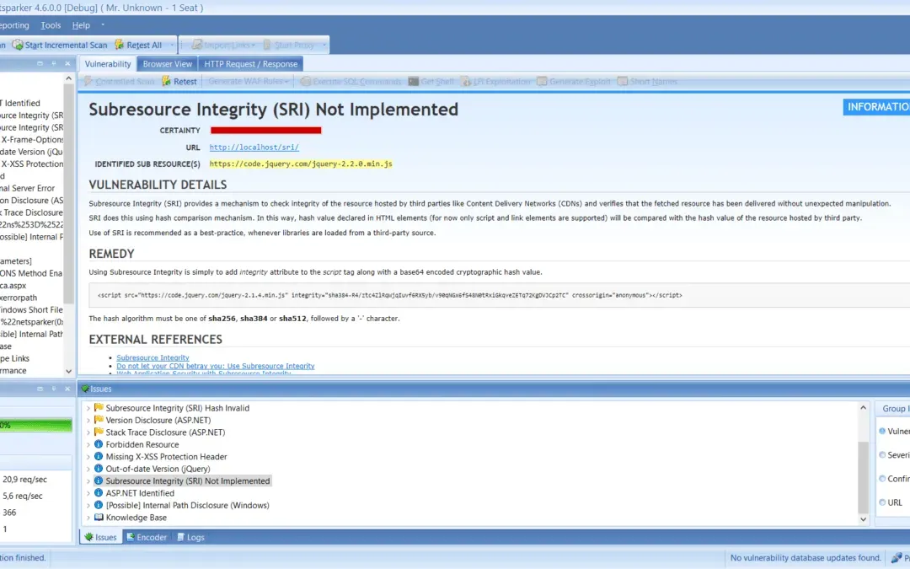Click the Execute SQL Commands icon

click(306, 81)
